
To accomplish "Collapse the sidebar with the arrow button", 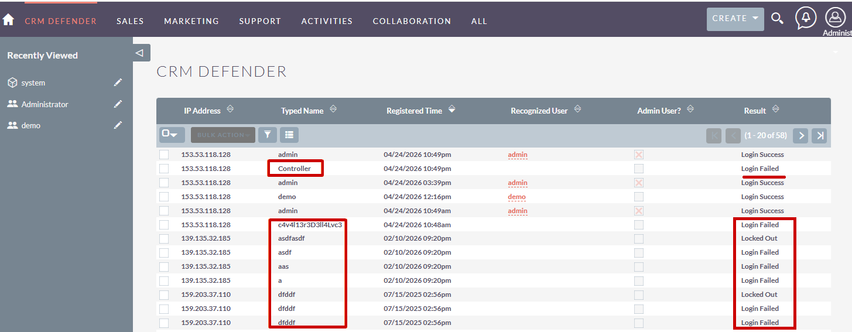I will tap(139, 53).
